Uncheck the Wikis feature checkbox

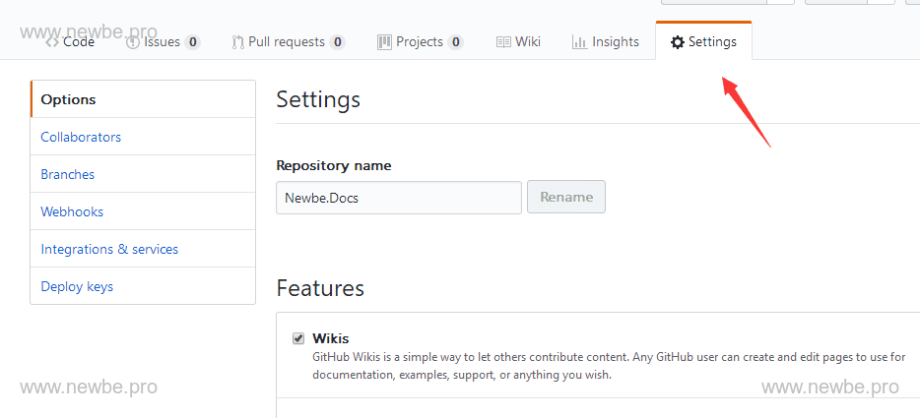298,338
